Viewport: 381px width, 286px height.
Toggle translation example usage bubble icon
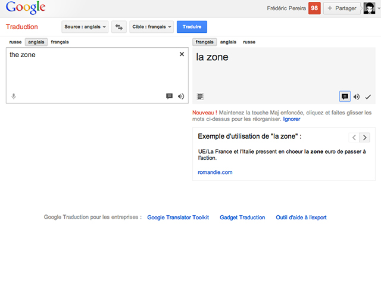pos(345,97)
